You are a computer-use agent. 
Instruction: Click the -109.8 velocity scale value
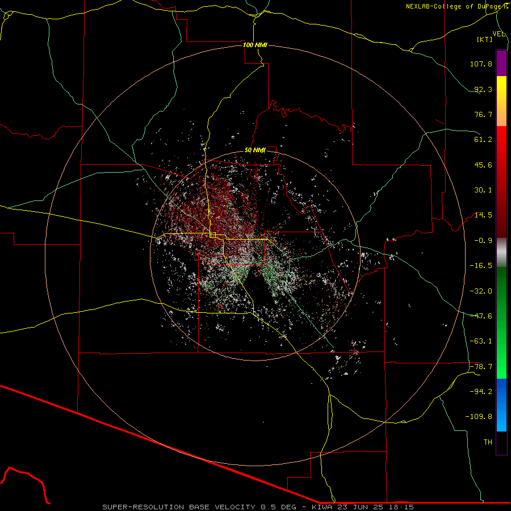click(479, 417)
